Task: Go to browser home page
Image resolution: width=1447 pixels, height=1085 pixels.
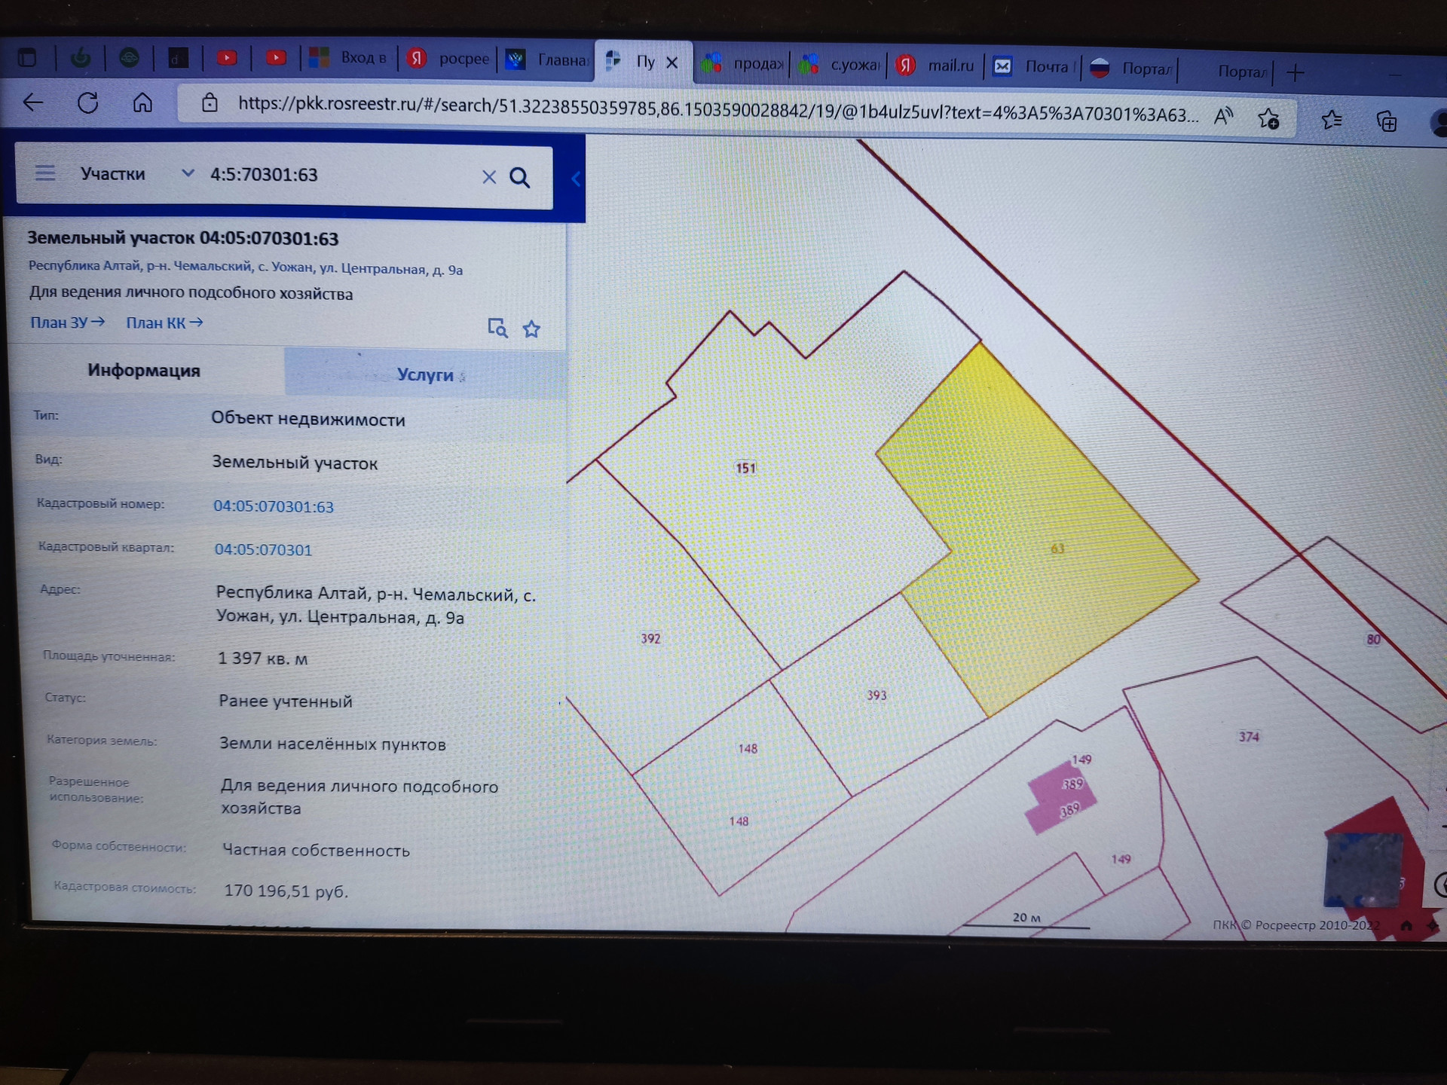Action: (142, 102)
